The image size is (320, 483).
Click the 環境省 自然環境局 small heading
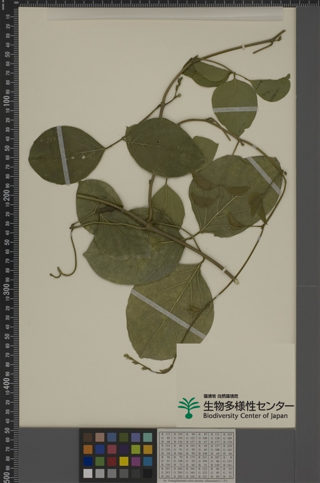[x=221, y=396]
